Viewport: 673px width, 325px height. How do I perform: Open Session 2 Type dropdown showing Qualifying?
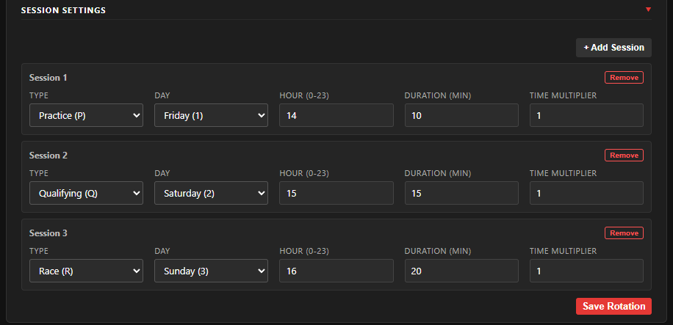pyautogui.click(x=86, y=193)
